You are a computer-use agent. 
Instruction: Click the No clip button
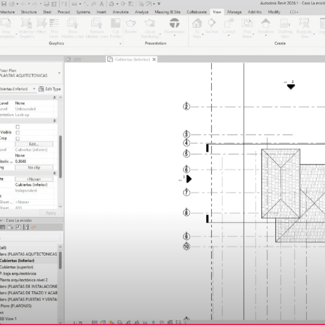34,167
